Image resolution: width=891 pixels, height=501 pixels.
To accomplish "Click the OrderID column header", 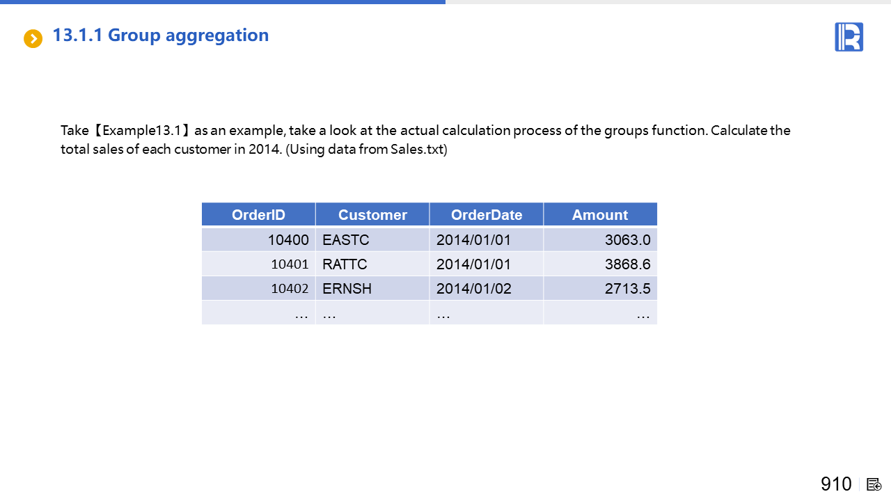I will click(258, 215).
